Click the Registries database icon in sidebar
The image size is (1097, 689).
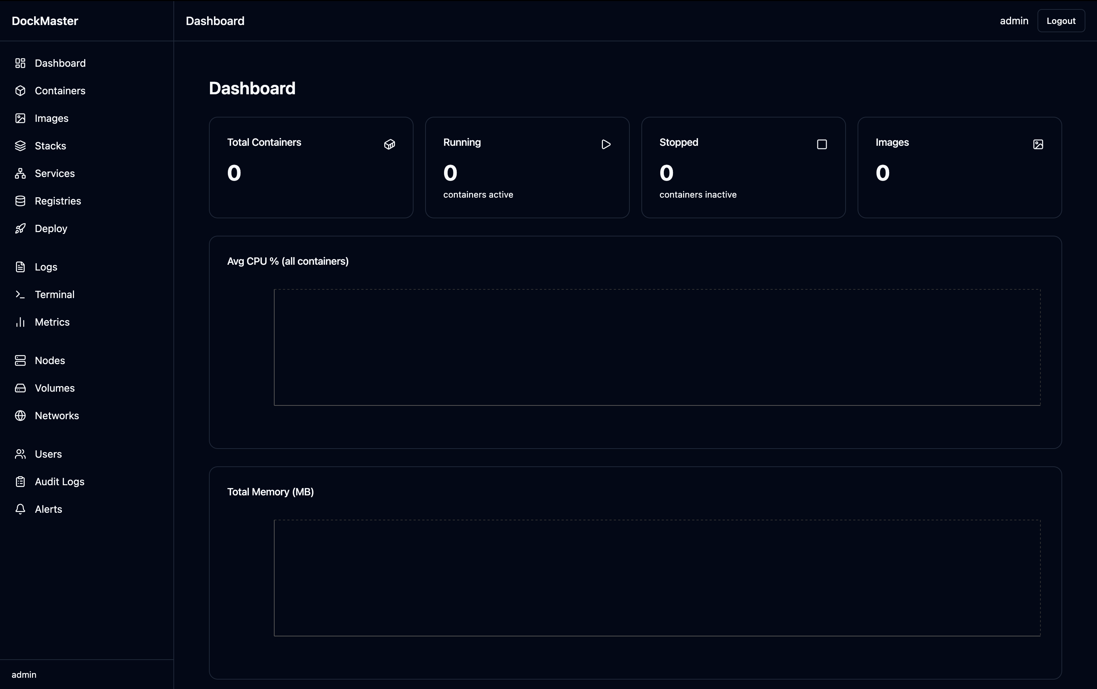click(20, 201)
